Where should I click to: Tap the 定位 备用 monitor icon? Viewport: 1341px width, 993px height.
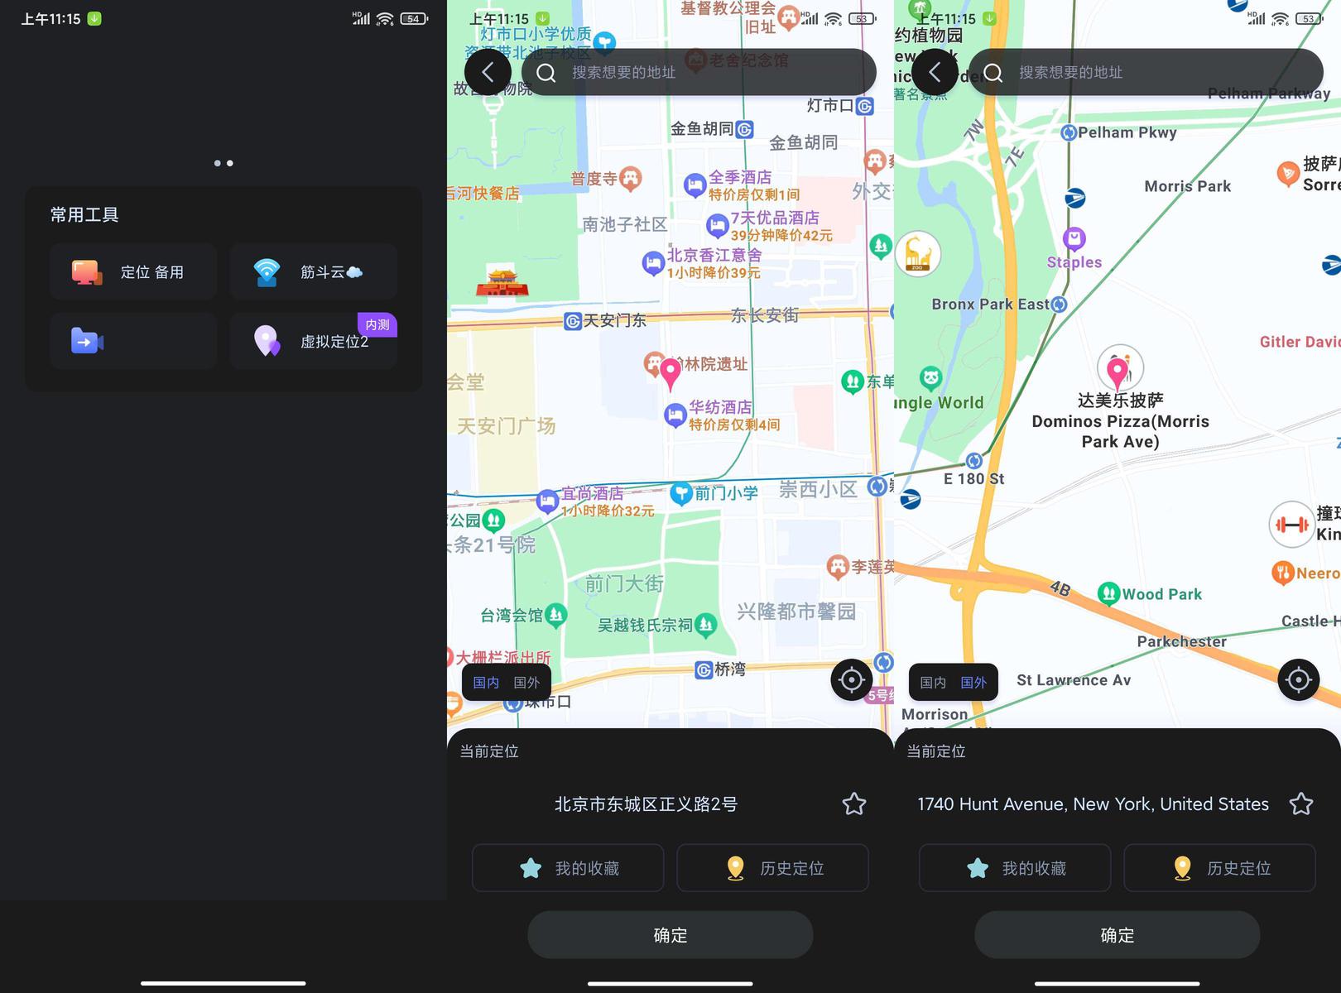point(86,272)
